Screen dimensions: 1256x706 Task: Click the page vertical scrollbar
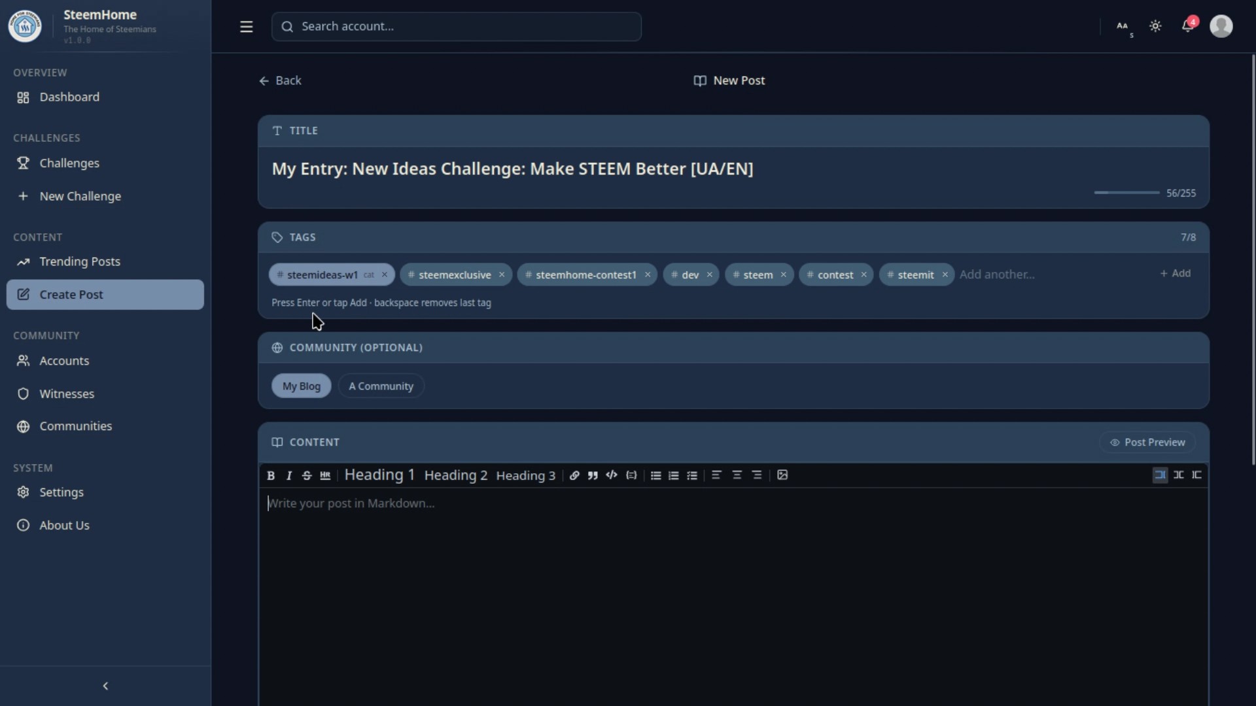coord(1253,260)
